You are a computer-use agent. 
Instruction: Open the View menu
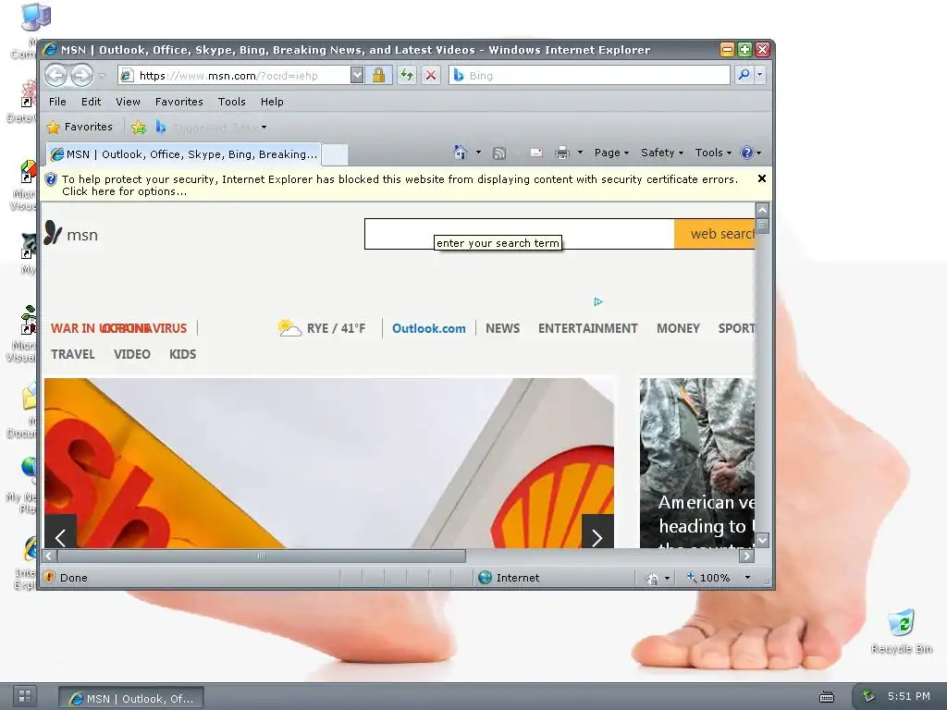pyautogui.click(x=128, y=102)
